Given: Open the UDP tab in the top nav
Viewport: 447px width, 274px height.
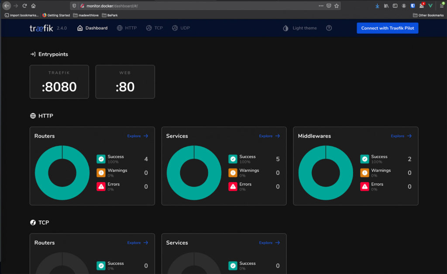Looking at the screenshot, I should pyautogui.click(x=181, y=28).
